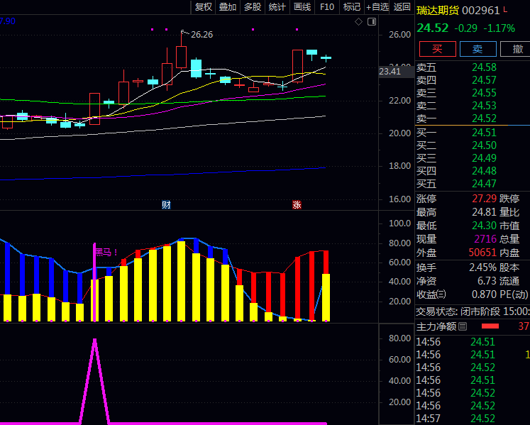
Task: Toggle the side panel layout icon
Action: pyautogui.click(x=373, y=22)
